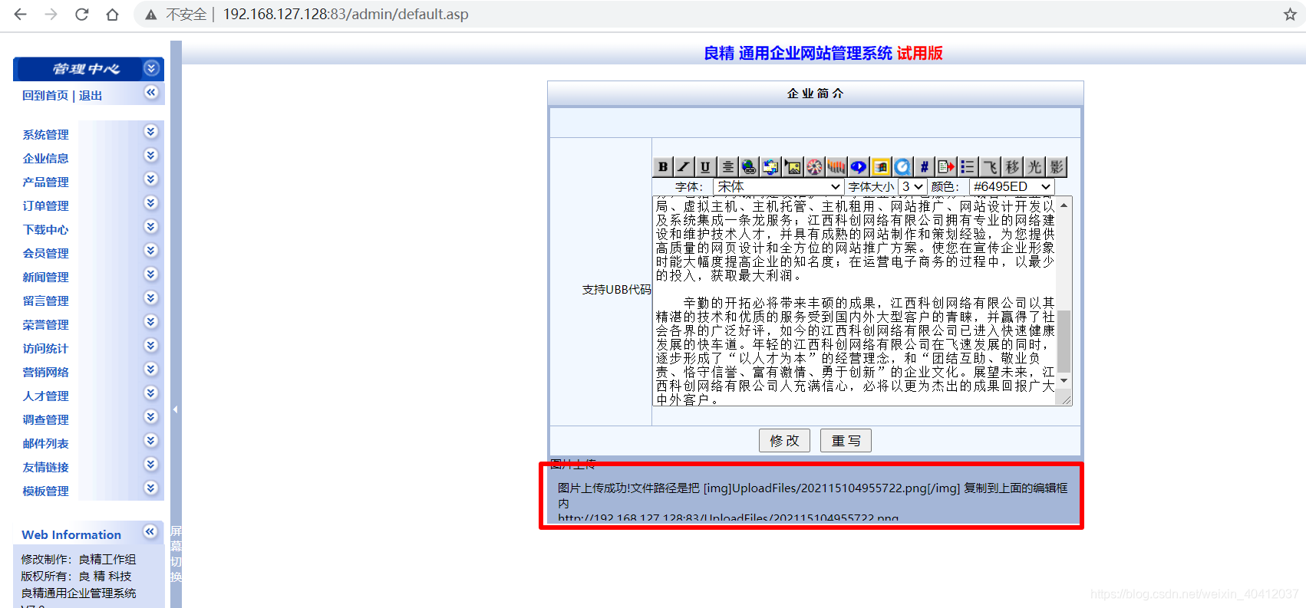The image size is (1306, 608).
Task: Click the text area scrollbar up arrow
Action: point(1064,205)
